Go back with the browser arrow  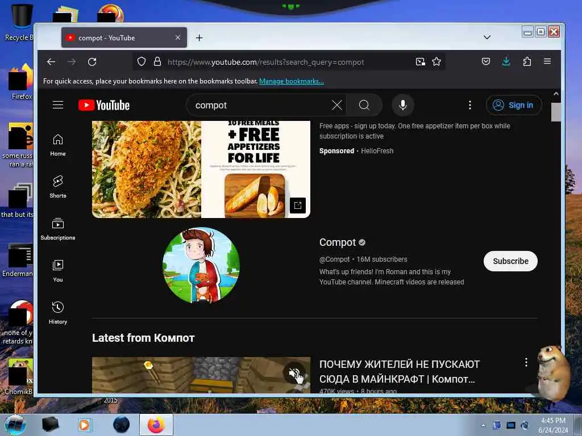[x=51, y=62]
